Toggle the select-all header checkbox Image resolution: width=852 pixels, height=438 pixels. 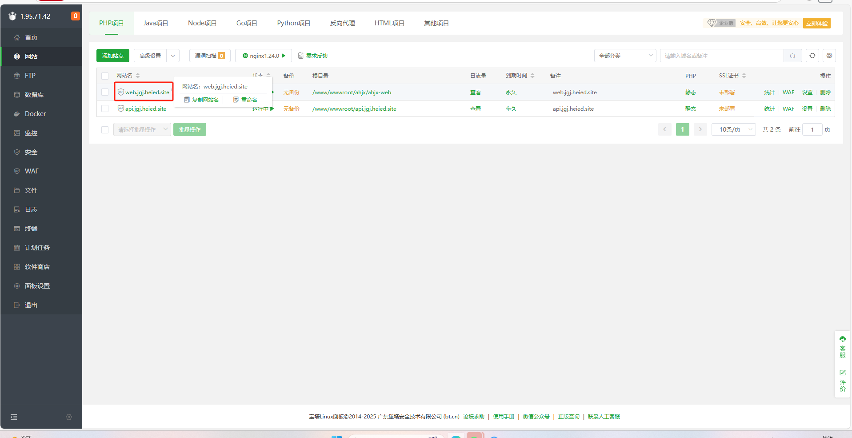coord(105,76)
